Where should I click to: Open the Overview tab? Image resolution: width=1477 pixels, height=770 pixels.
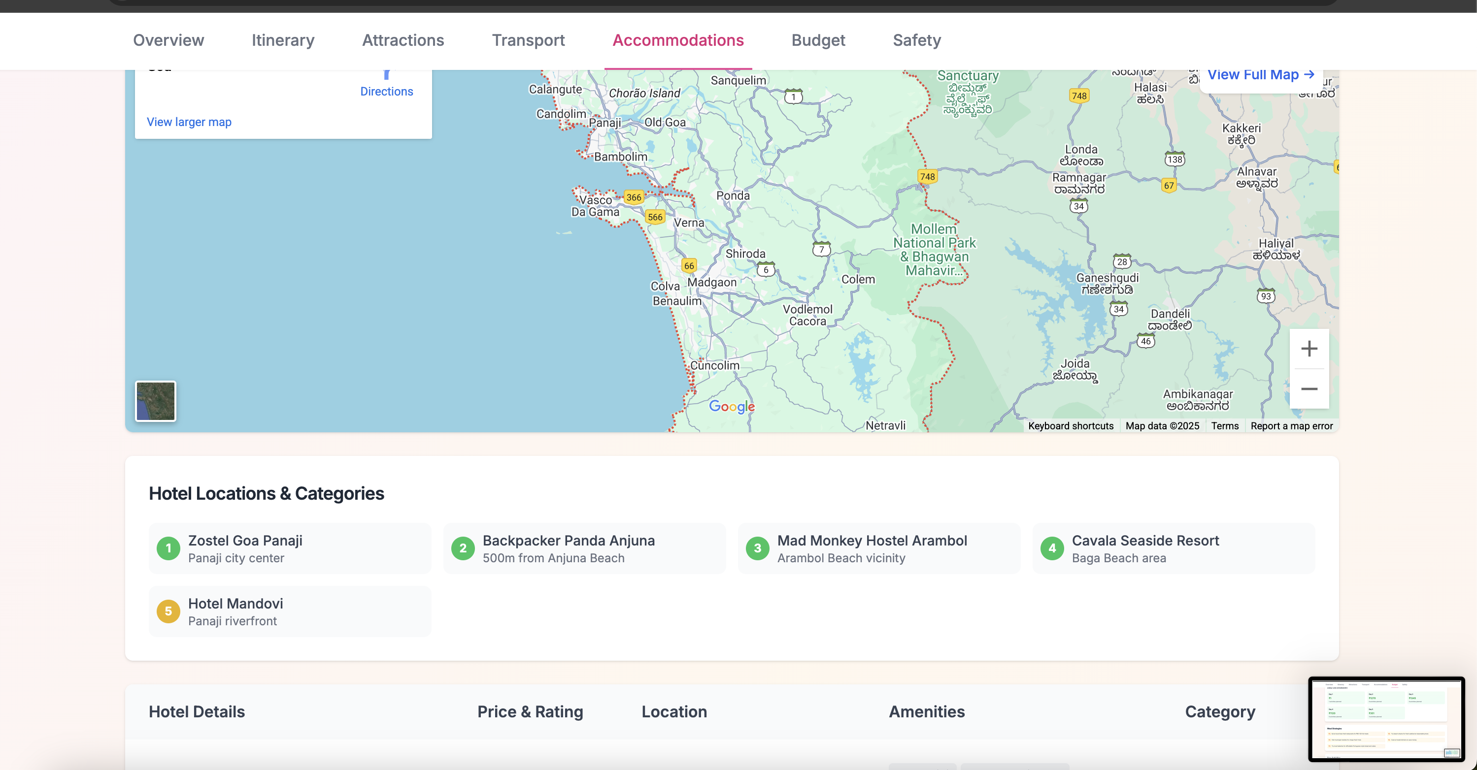[168, 40]
